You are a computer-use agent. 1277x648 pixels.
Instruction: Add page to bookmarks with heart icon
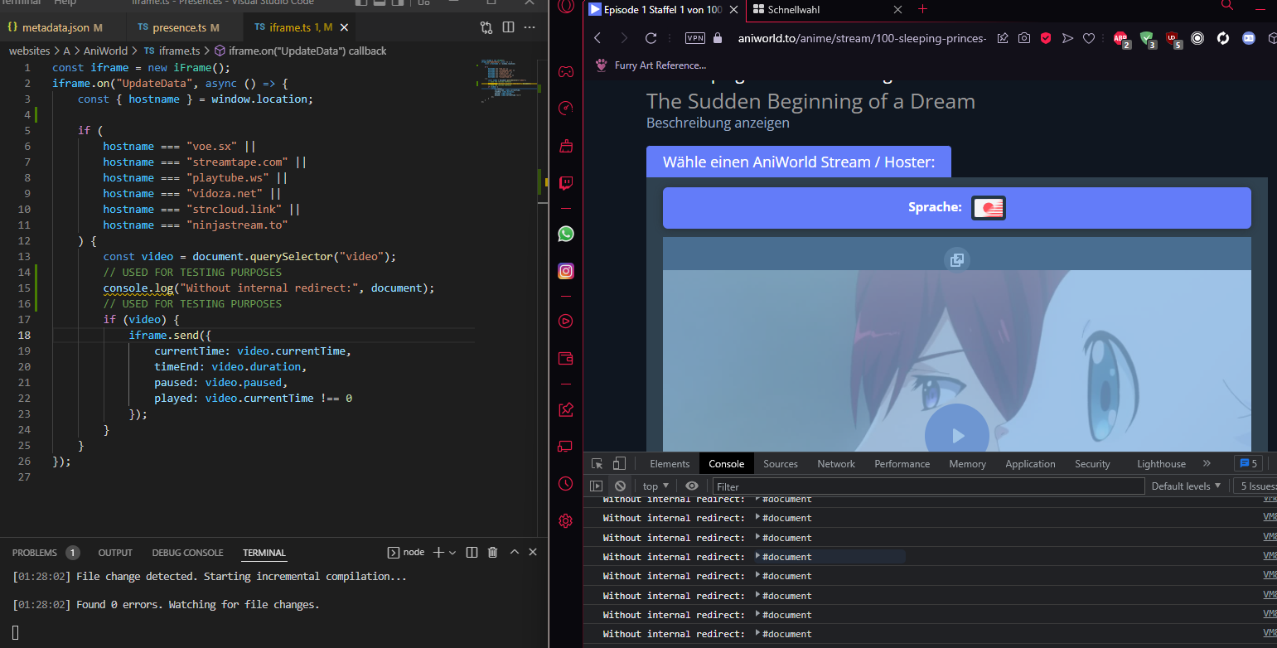tap(1089, 38)
